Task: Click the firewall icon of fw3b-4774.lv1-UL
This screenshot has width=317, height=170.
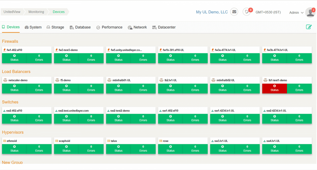Action: 264,50
